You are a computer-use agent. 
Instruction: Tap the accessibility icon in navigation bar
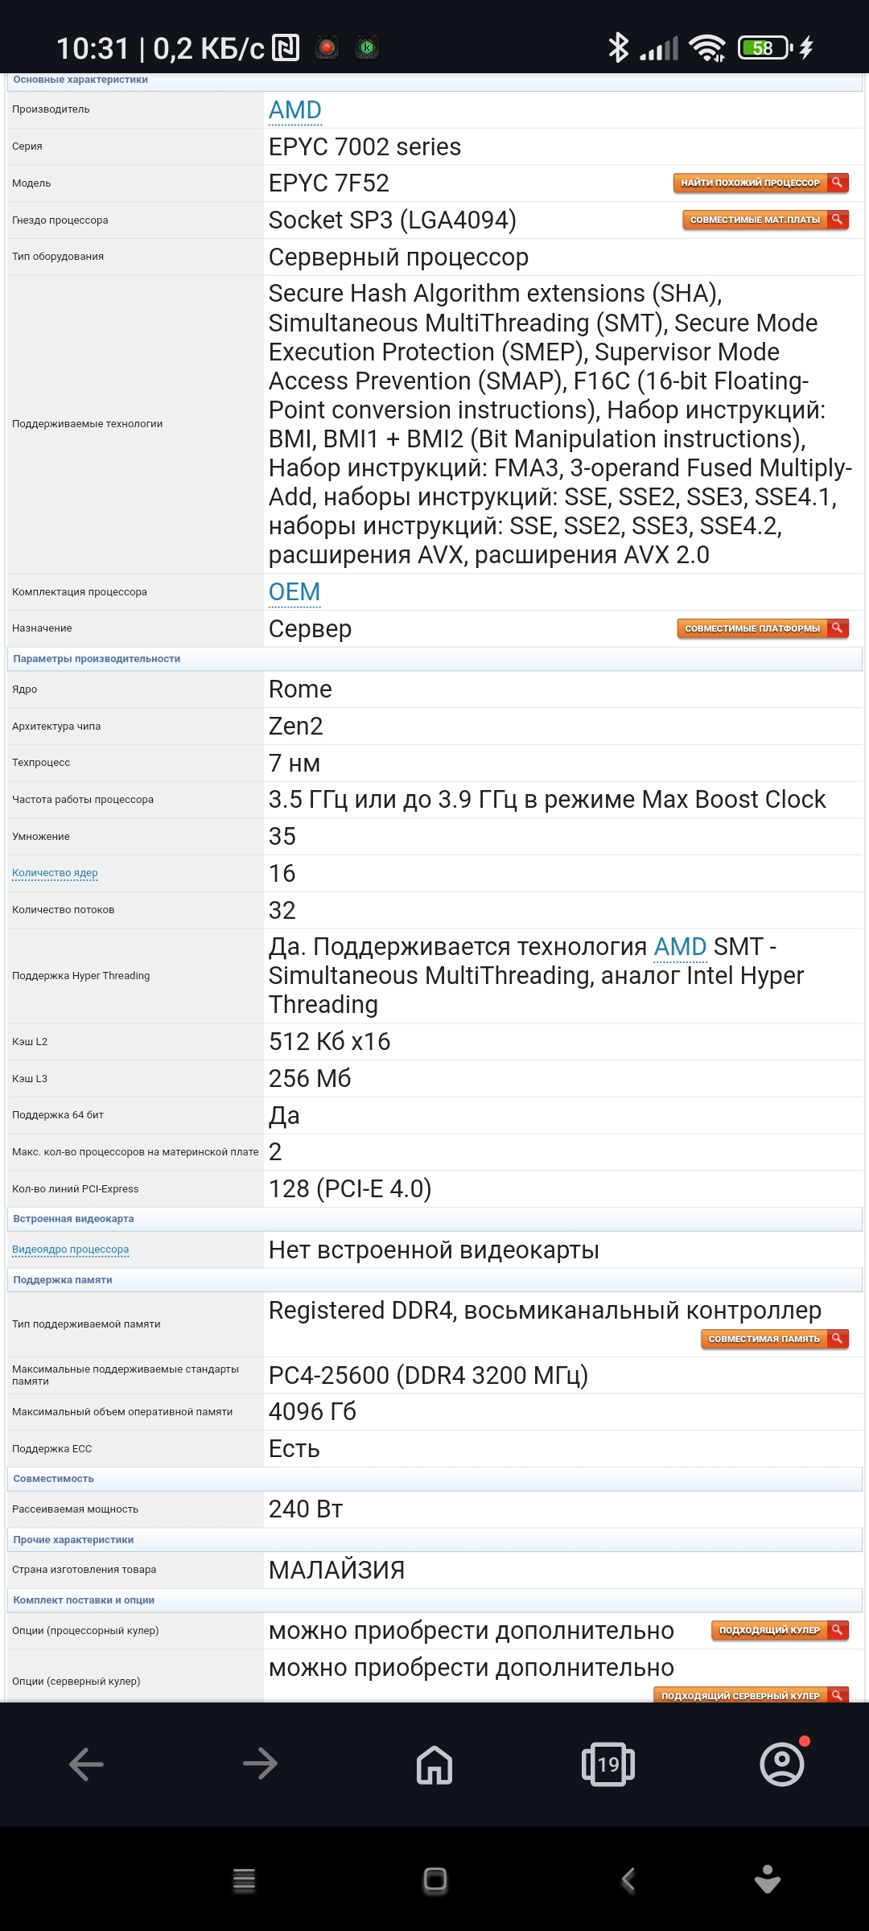pos(768,1880)
